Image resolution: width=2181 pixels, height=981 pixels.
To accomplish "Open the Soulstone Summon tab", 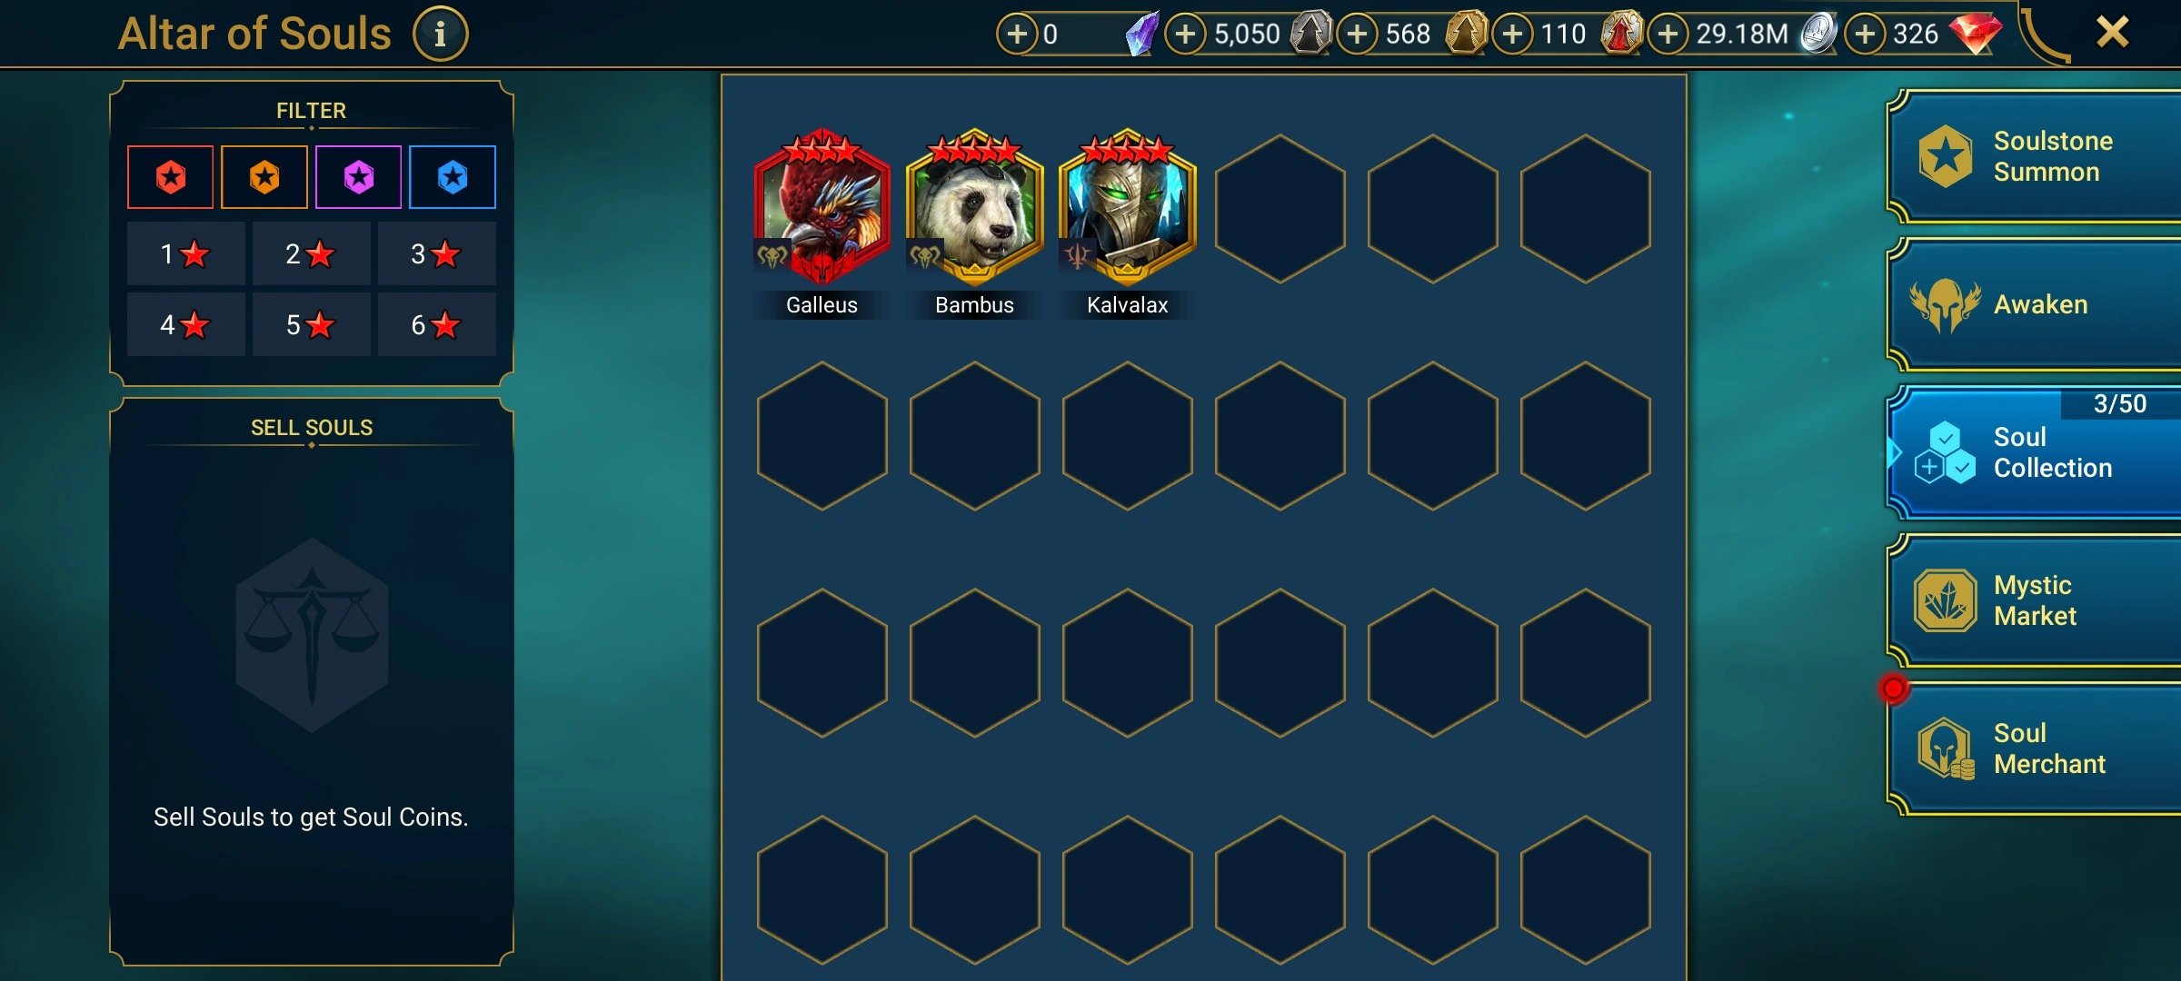I will [2034, 156].
